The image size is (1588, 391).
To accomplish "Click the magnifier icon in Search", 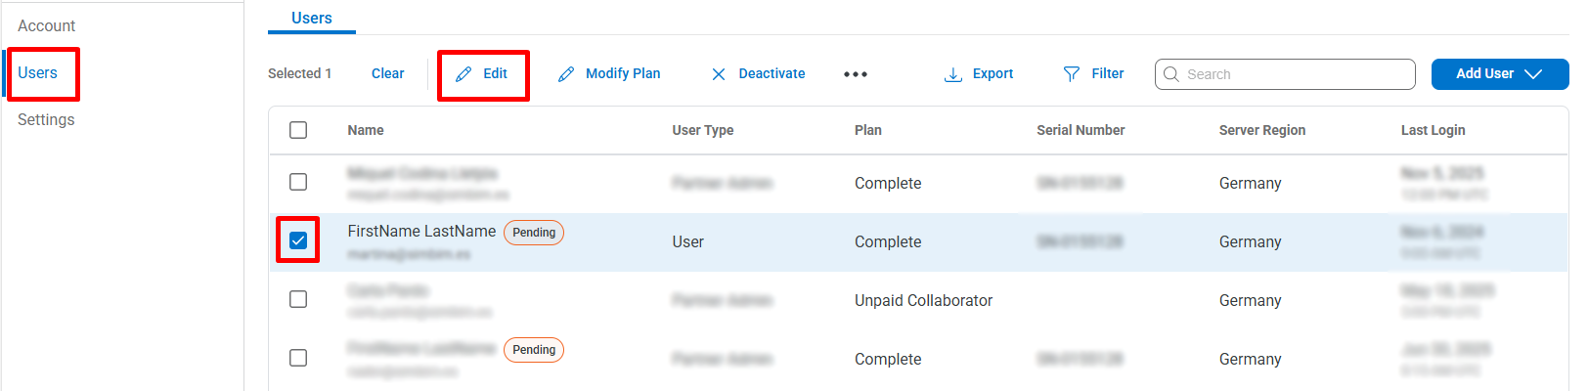I will click(x=1171, y=74).
